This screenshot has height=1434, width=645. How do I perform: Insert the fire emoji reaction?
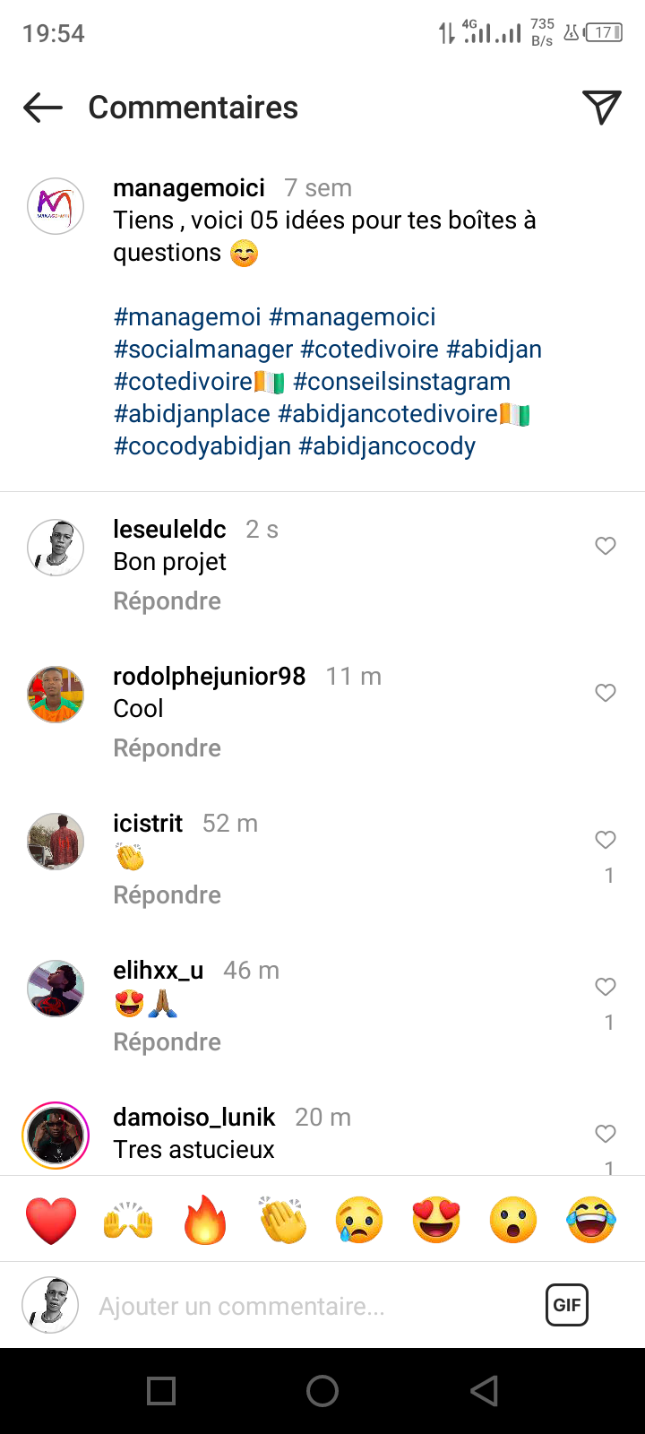click(x=205, y=1220)
